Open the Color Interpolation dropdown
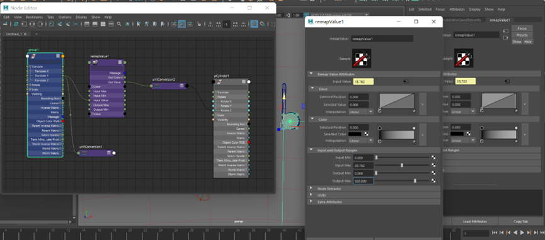This screenshot has height=240, width=545. tap(361, 140)
